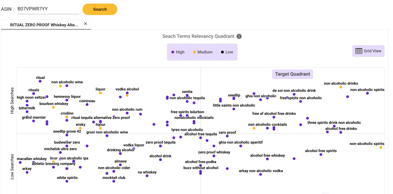The width and height of the screenshot is (393, 194).
Task: Click the 'non alcoholic spirits' data point
Action: pos(367,93)
